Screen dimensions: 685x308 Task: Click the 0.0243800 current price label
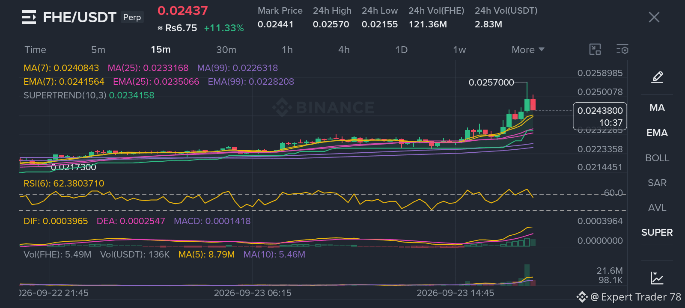[x=600, y=110]
